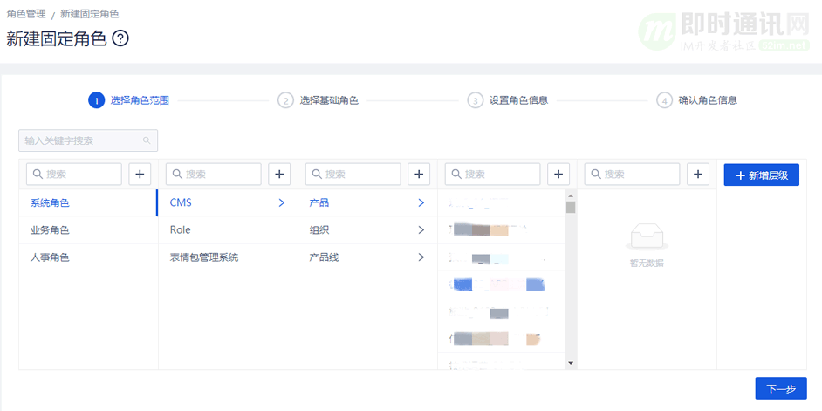Image resolution: width=822 pixels, height=411 pixels.
Task: Click the 设置角色信息 step label
Action: (x=519, y=100)
